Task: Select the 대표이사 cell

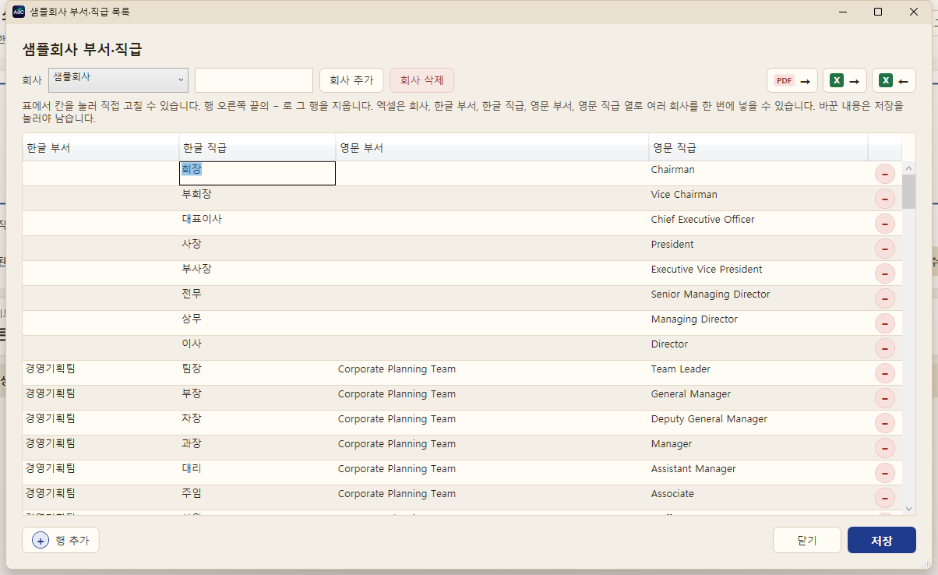Action: (258, 223)
